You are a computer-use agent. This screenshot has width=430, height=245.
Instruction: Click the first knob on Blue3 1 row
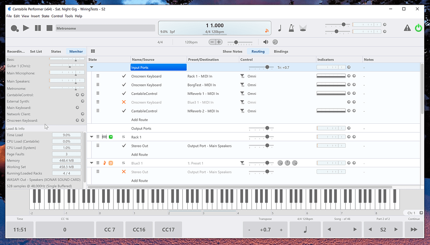(x=280, y=163)
